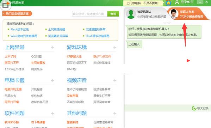Select the 网页游戏玩不了 fix

(x=77, y=63)
